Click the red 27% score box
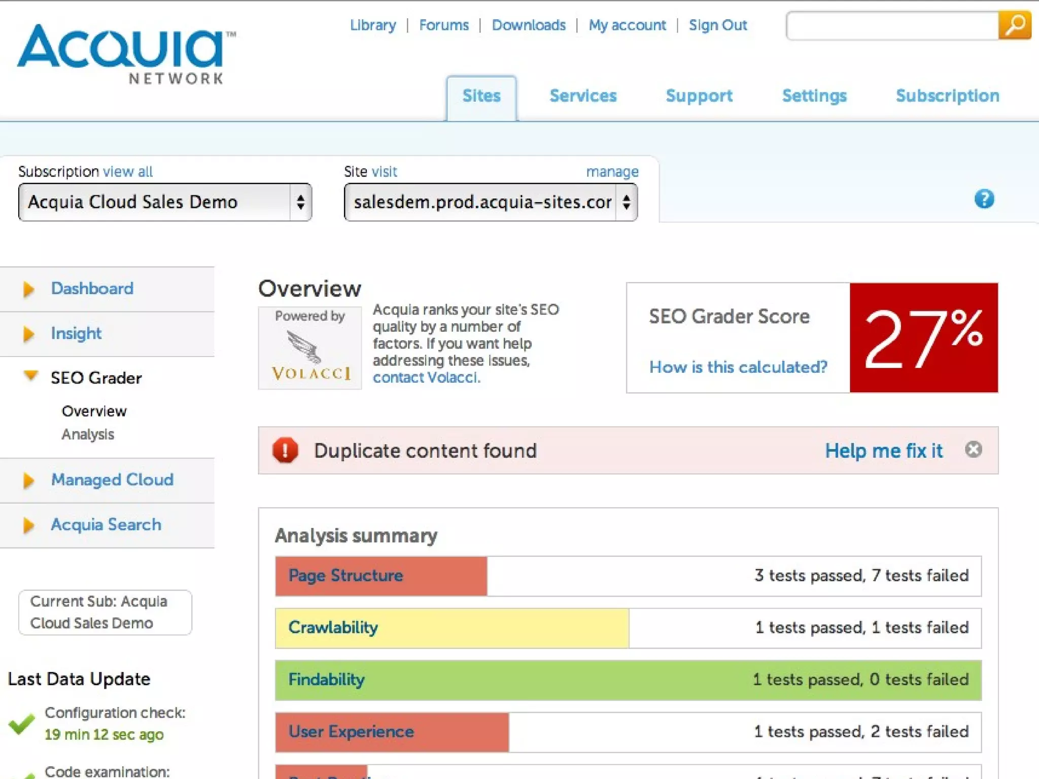 click(x=923, y=338)
